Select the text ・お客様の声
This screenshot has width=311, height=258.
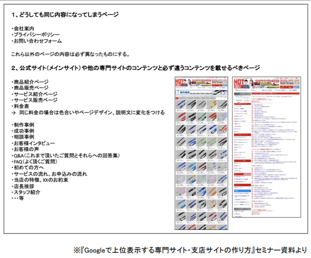click(25, 149)
